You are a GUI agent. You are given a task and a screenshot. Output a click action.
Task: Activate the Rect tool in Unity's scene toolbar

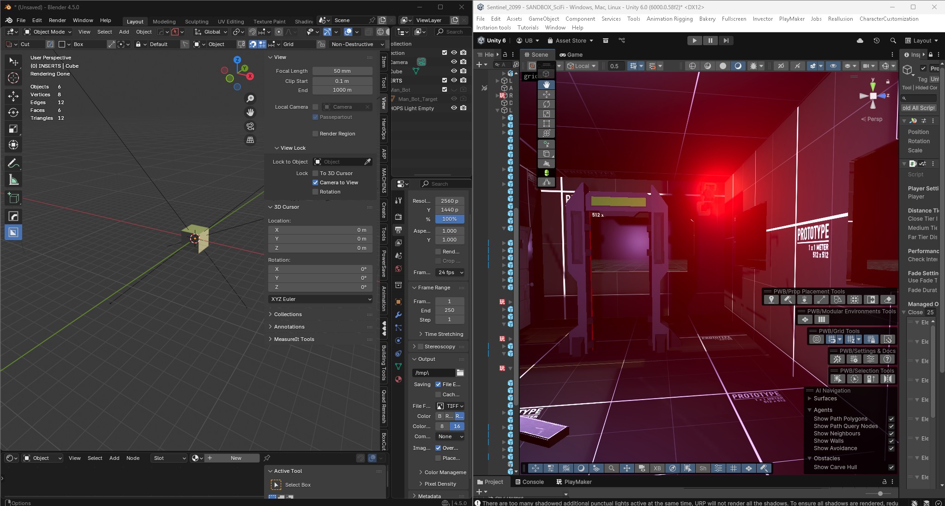pyautogui.click(x=547, y=124)
